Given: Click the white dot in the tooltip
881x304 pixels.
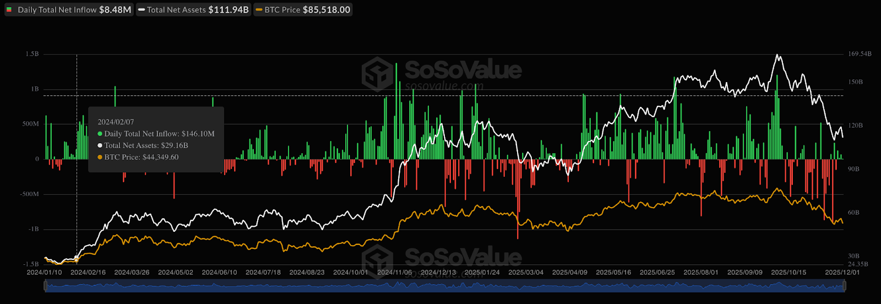Looking at the screenshot, I should click(x=100, y=145).
